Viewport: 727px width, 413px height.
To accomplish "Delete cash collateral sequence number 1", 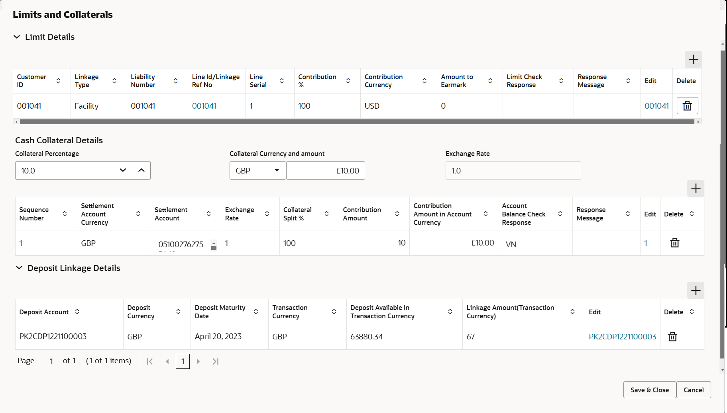I will click(674, 243).
